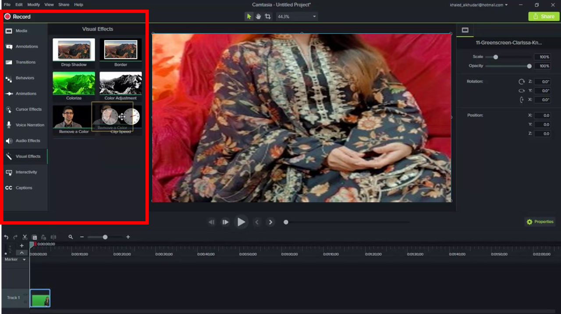
Task: Undo the last action
Action: coord(6,237)
